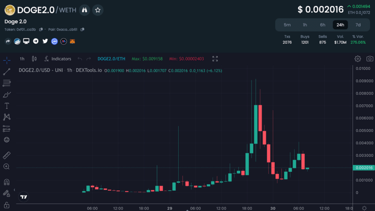The width and height of the screenshot is (375, 211).
Task: Select the prediction and measurement tool
Action: point(7,129)
